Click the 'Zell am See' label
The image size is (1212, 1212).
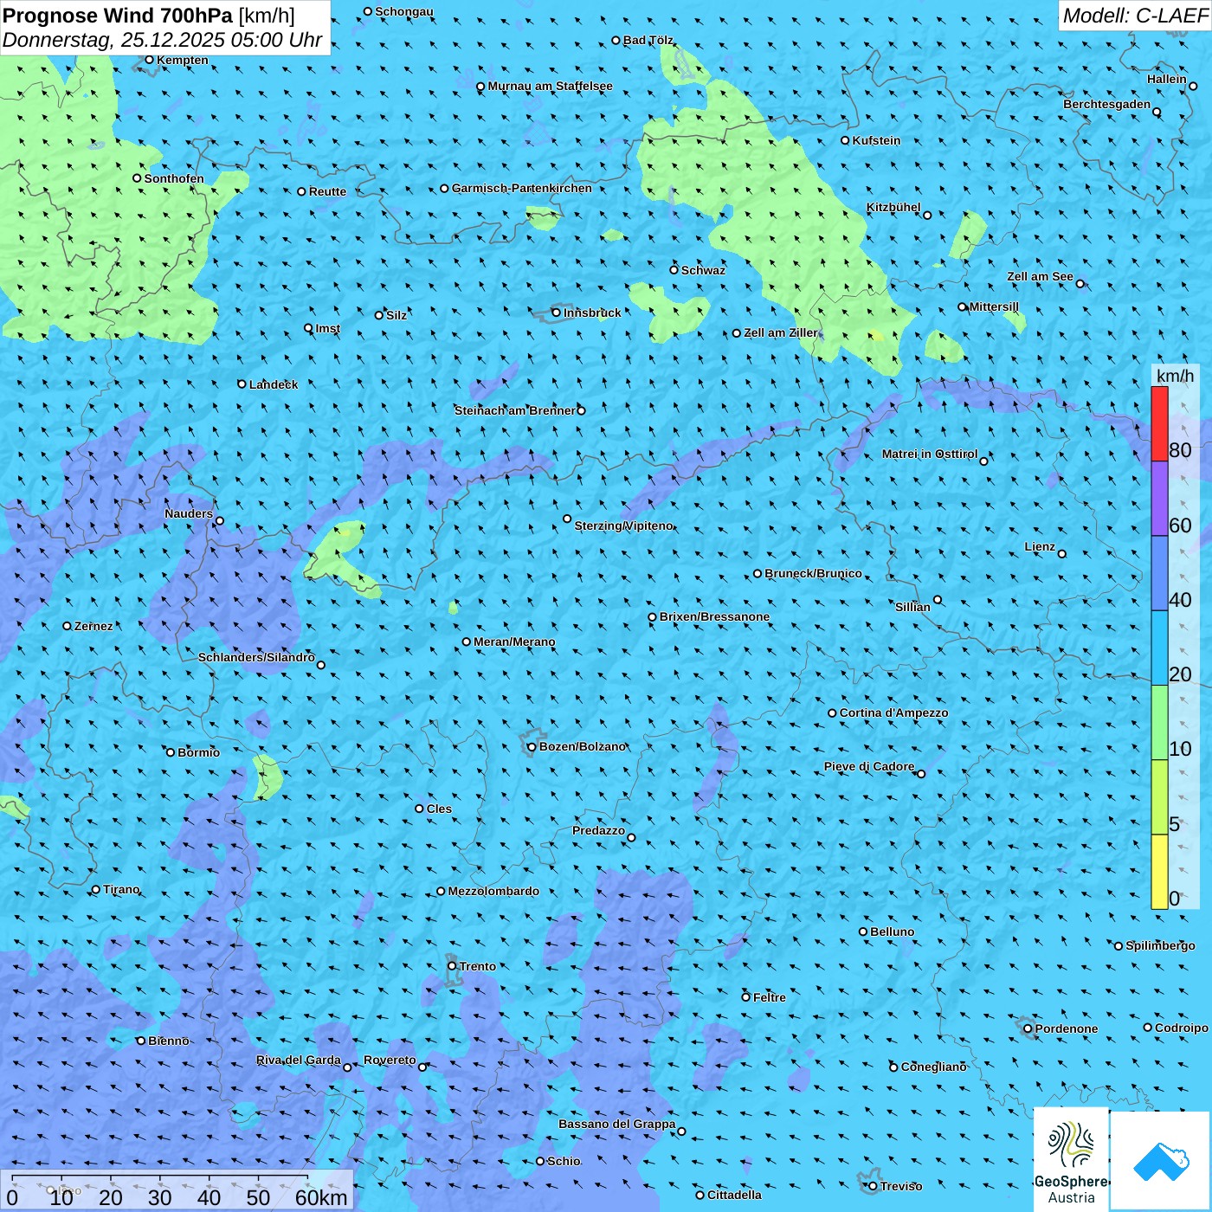pos(1040,276)
